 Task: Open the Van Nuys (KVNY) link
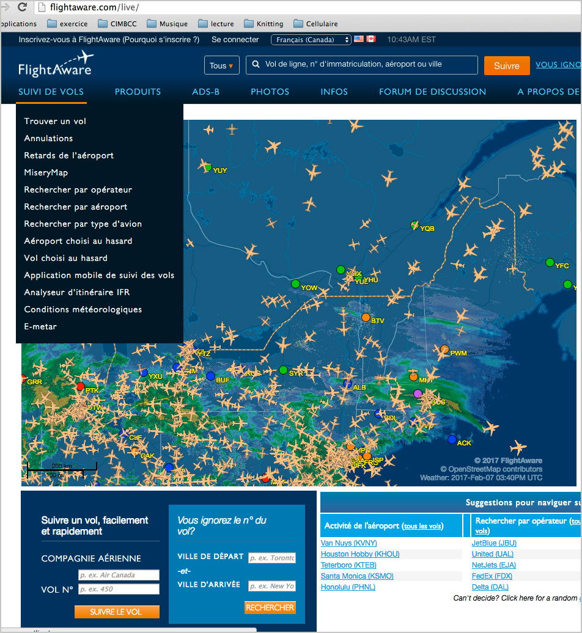pyautogui.click(x=348, y=543)
